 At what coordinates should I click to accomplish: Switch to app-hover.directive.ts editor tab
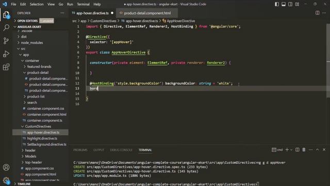click(93, 13)
